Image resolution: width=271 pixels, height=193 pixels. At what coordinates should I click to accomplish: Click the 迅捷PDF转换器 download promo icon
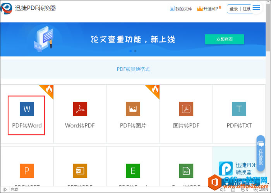(226, 169)
